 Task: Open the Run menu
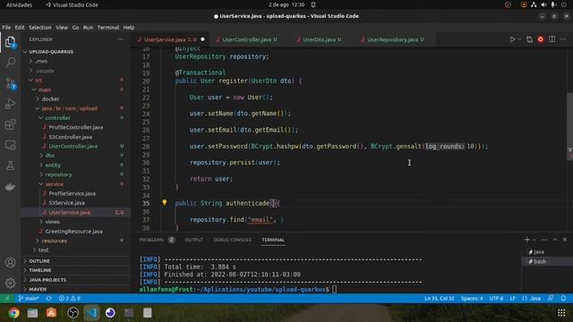coord(88,28)
